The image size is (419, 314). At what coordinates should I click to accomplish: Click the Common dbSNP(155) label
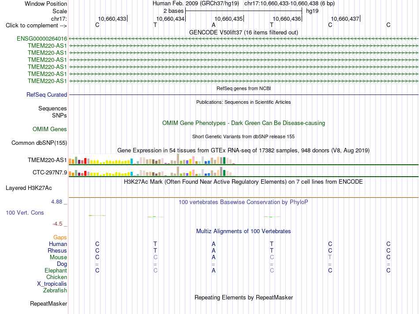(39, 143)
